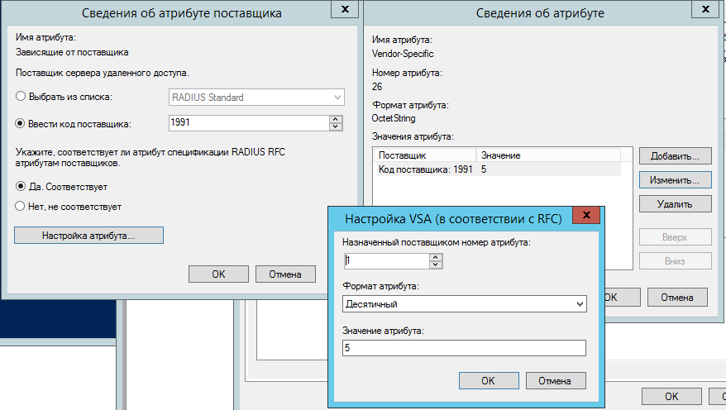
Task: Open the RADIUS Standard vendor dropdown
Action: [256, 98]
